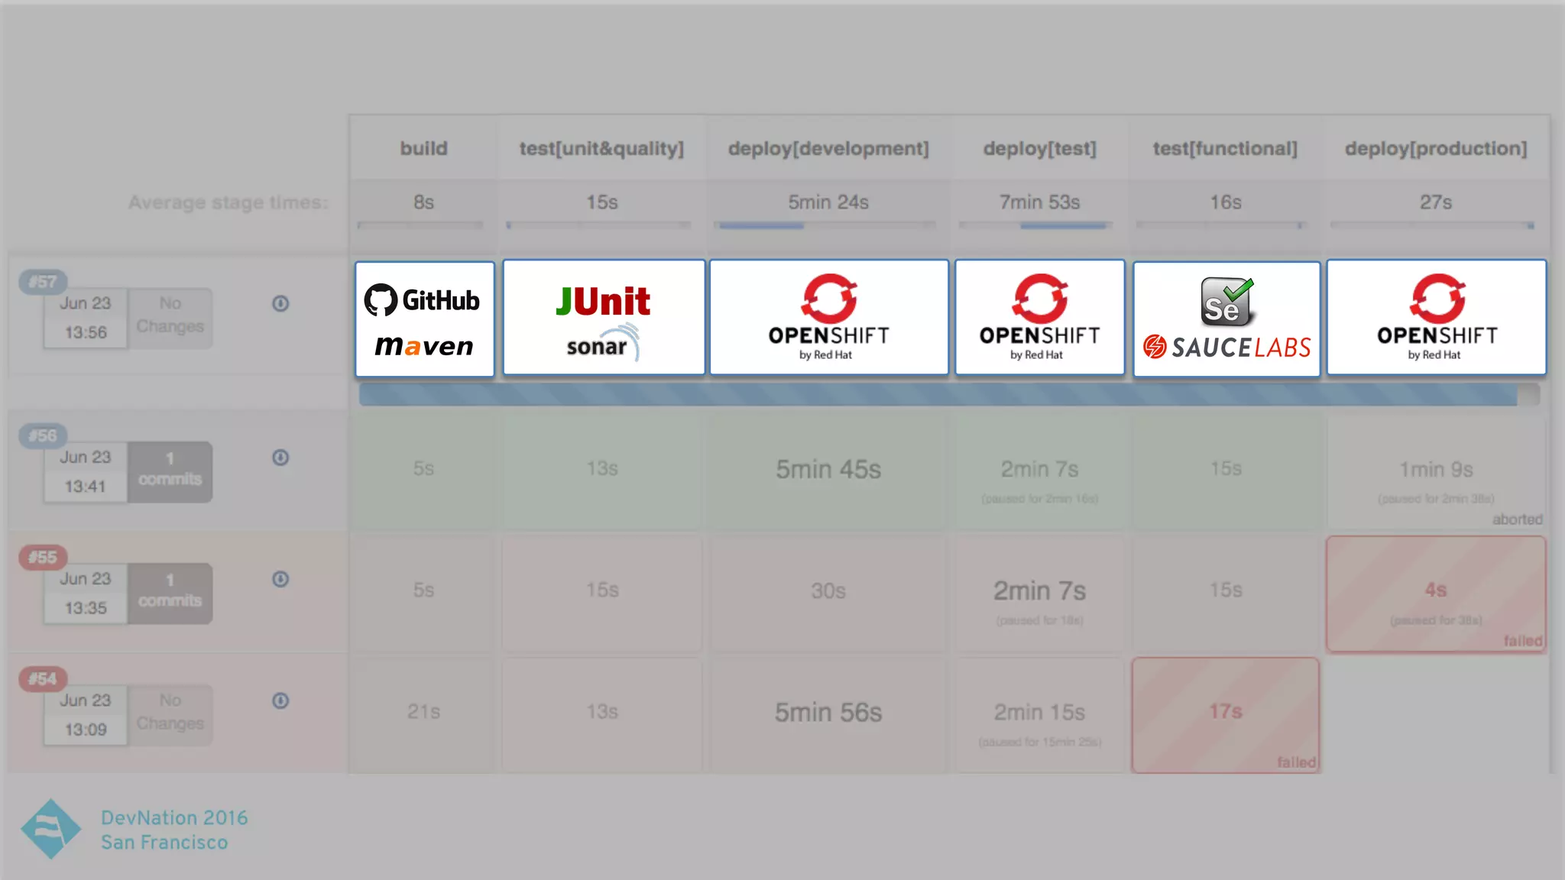Click the GitHub Maven logo tile

coord(424,319)
